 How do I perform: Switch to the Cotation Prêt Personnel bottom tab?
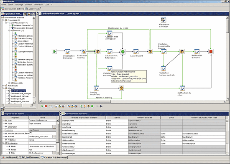(x=54, y=157)
